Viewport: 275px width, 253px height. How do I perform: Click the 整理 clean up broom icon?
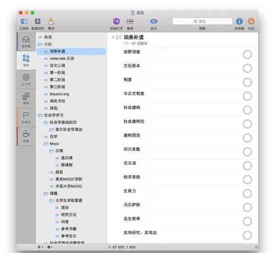[51, 22]
